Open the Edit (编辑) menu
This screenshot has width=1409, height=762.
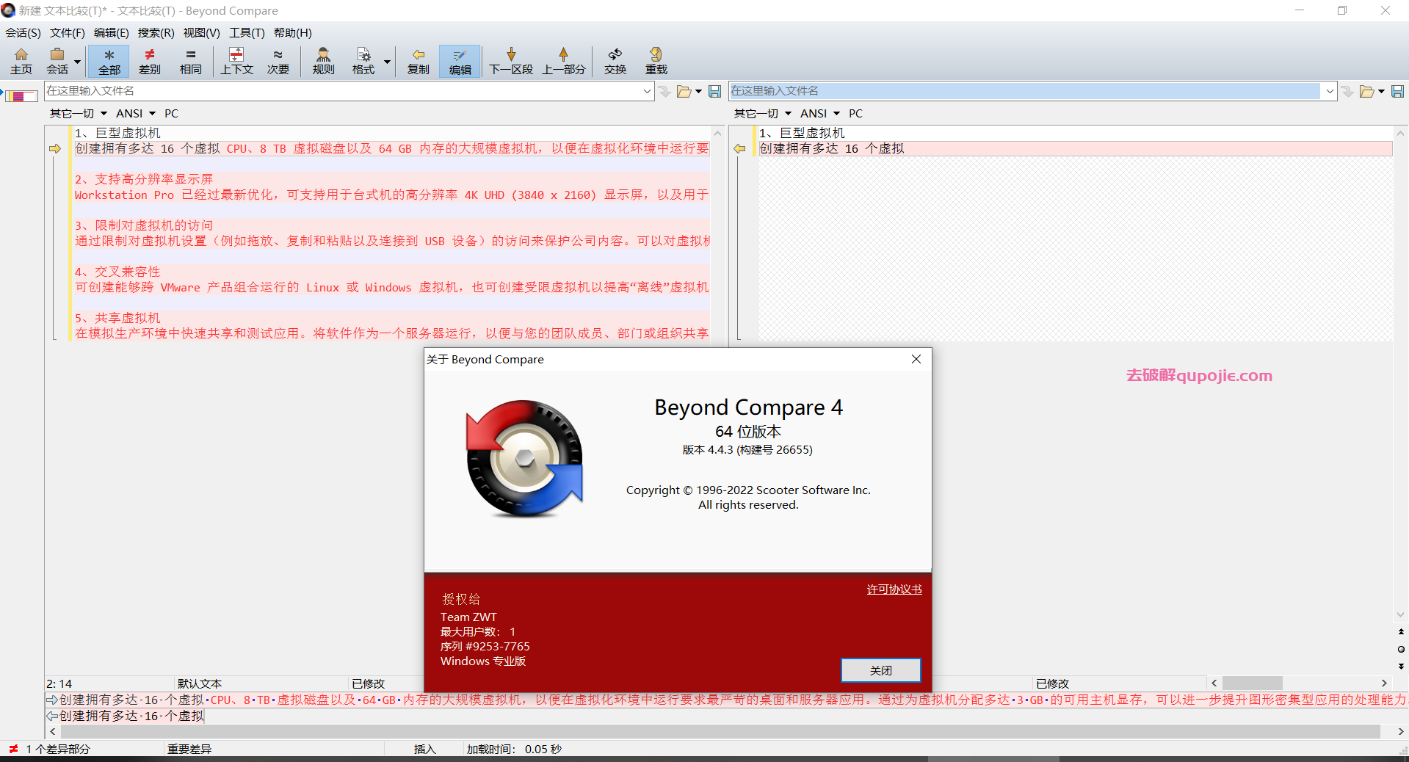tap(112, 32)
